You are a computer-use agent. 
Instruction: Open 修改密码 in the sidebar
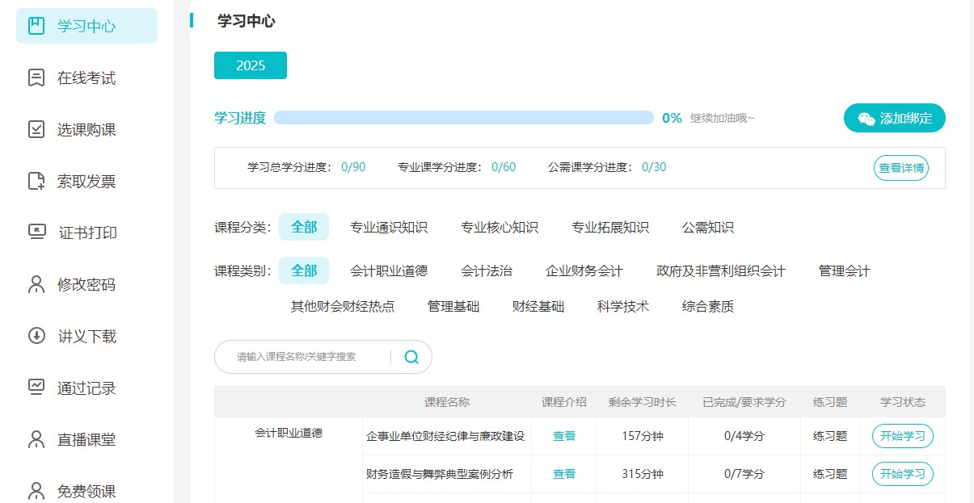34,284
